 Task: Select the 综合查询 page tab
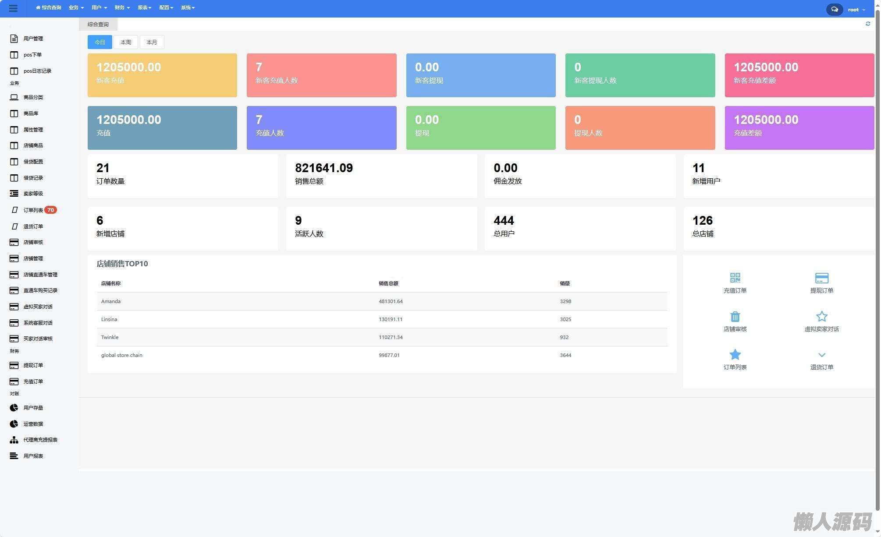[x=98, y=25]
